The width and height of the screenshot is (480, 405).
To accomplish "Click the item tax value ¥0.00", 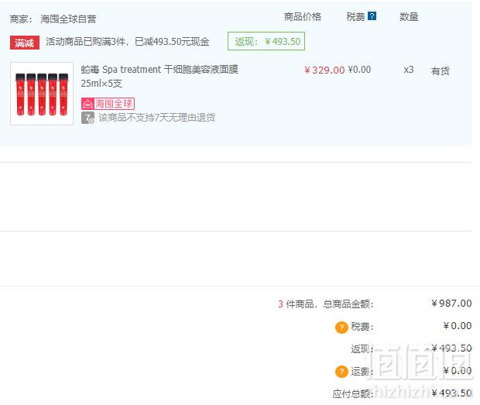I will 359,70.
